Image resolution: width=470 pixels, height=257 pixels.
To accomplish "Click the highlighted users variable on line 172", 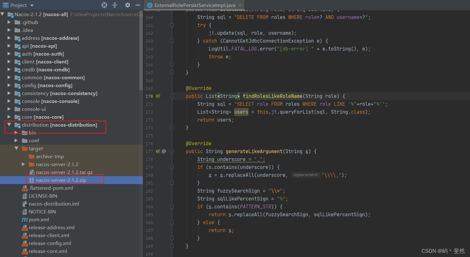I will 241,112.
